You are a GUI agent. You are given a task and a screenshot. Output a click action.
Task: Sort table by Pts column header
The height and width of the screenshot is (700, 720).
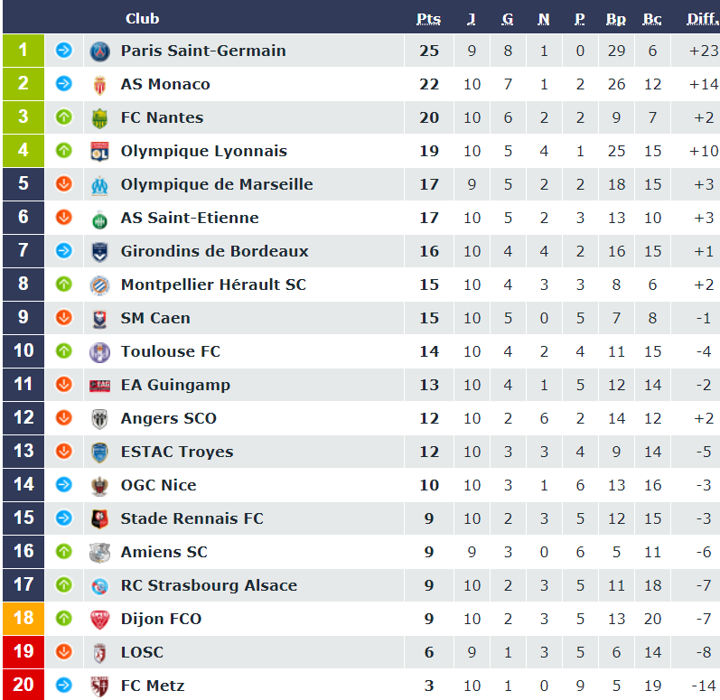click(x=428, y=19)
